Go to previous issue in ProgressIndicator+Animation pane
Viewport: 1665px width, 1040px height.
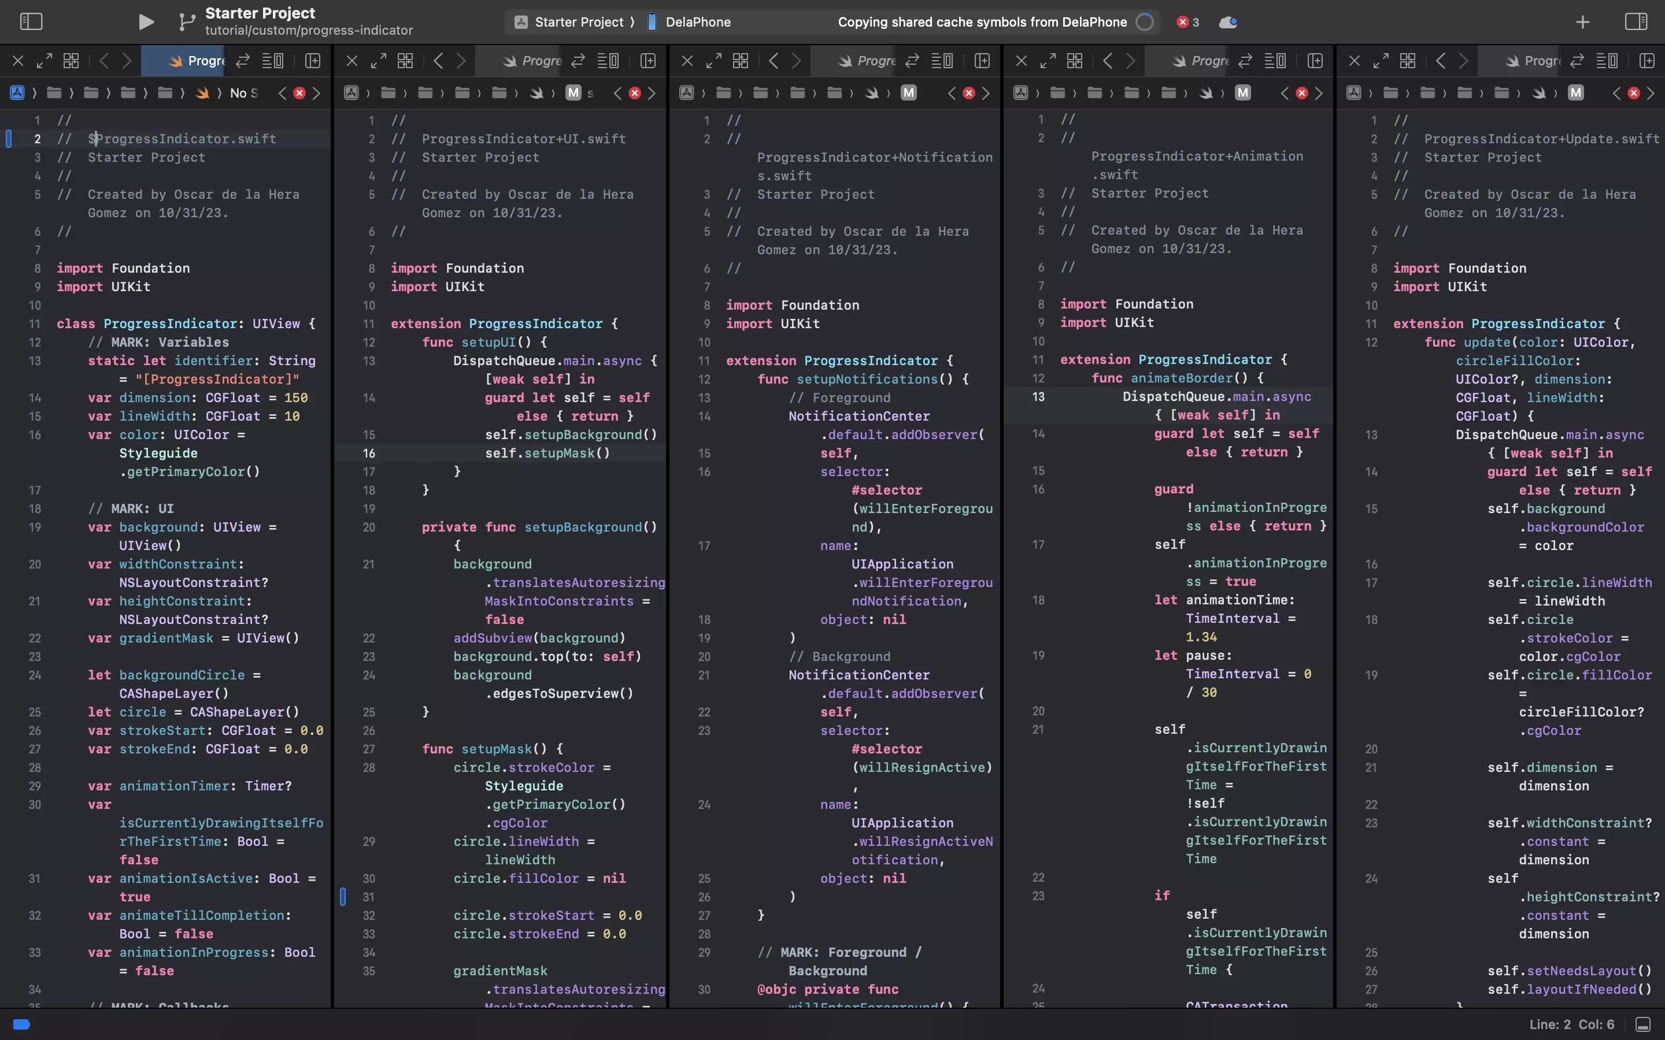coord(1285,92)
